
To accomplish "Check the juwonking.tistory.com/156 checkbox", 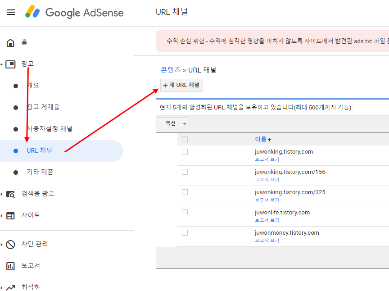I will point(185,172).
